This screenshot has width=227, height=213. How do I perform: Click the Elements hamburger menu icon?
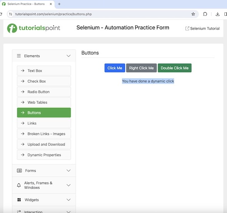coord(19,56)
